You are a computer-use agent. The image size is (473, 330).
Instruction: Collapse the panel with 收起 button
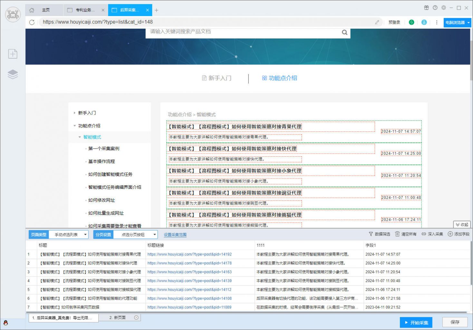[462, 225]
